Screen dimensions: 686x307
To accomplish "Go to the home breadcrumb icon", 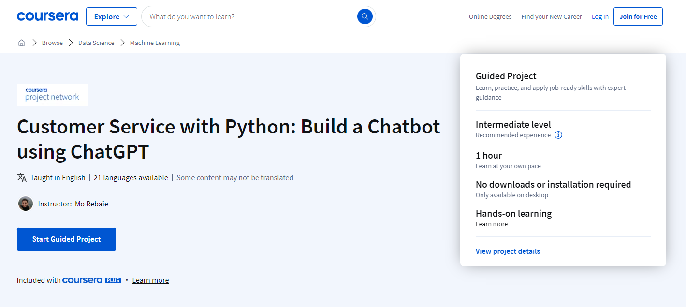I will [x=22, y=43].
